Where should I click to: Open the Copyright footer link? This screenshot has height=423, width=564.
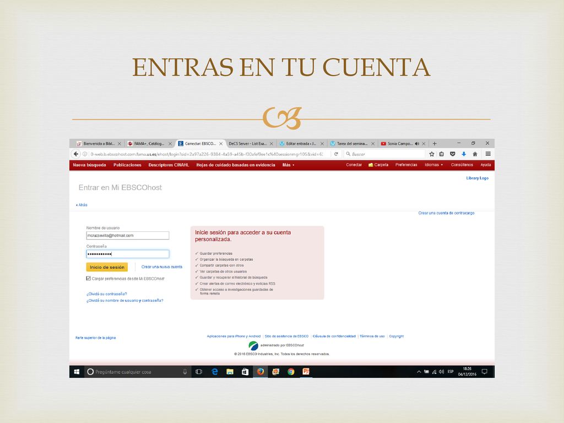[397, 337]
